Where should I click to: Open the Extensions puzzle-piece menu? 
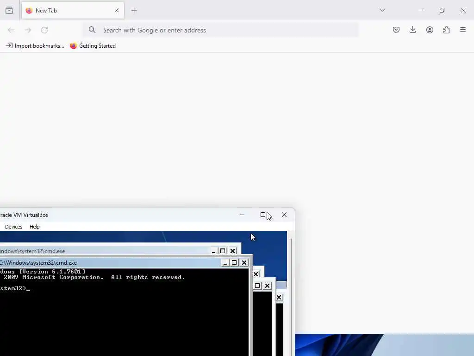(x=446, y=30)
